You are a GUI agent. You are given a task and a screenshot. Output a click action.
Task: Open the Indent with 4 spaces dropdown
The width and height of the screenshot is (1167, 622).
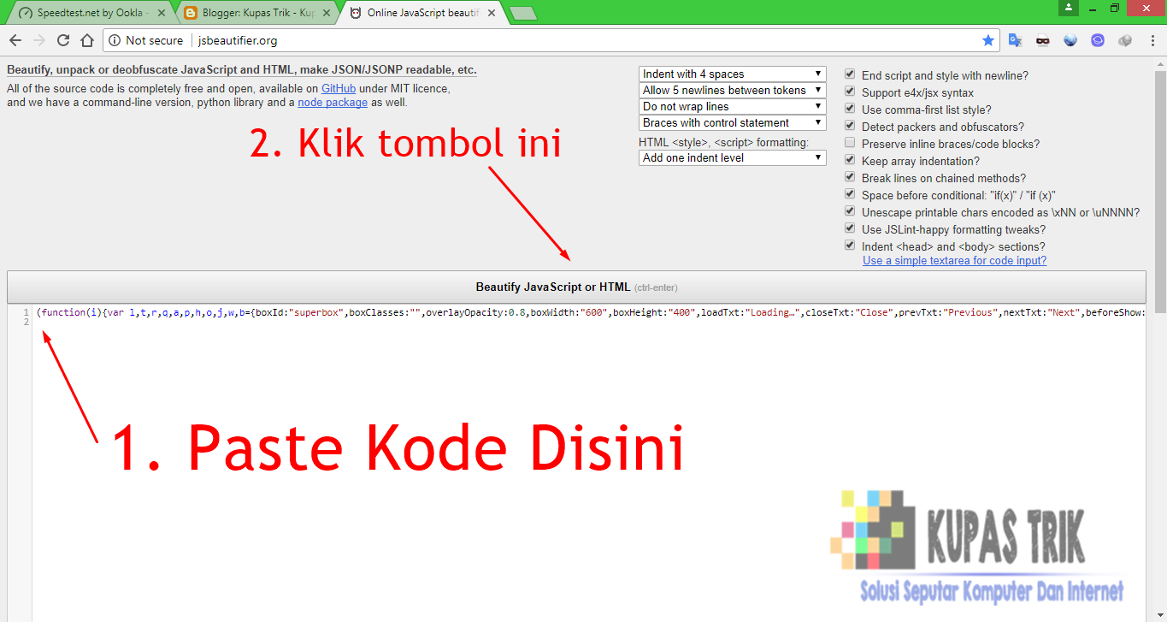pos(731,74)
